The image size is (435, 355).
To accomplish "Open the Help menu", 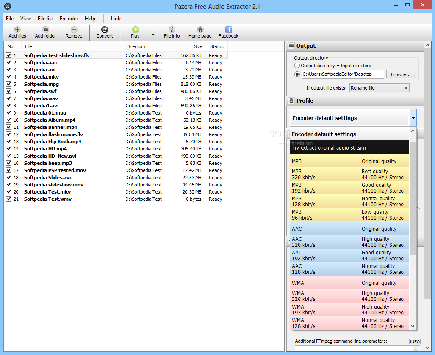I will coord(90,19).
